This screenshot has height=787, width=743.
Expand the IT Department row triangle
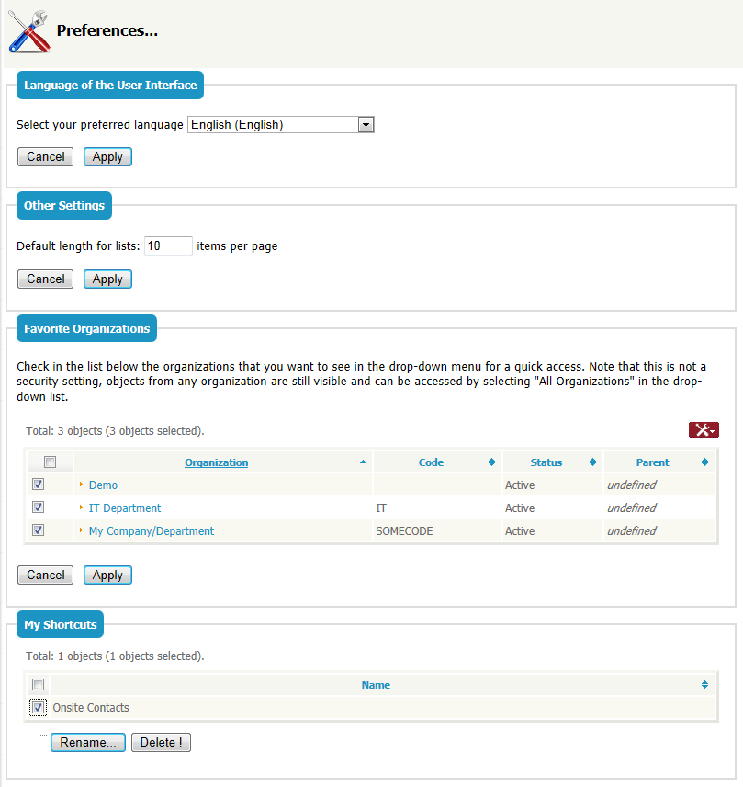79,507
